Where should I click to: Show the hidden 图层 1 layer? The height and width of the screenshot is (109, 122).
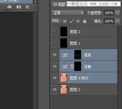point(55,43)
